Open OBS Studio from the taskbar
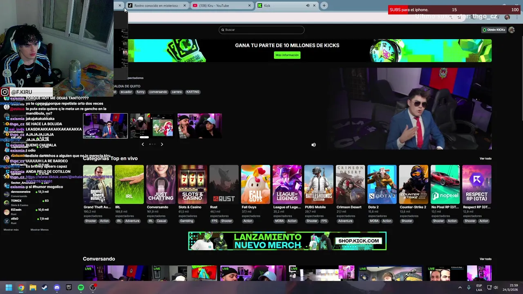 click(93, 287)
